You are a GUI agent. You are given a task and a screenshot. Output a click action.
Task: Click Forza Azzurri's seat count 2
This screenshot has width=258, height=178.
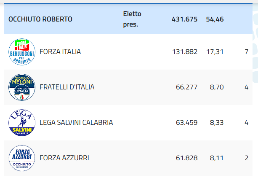247,158
